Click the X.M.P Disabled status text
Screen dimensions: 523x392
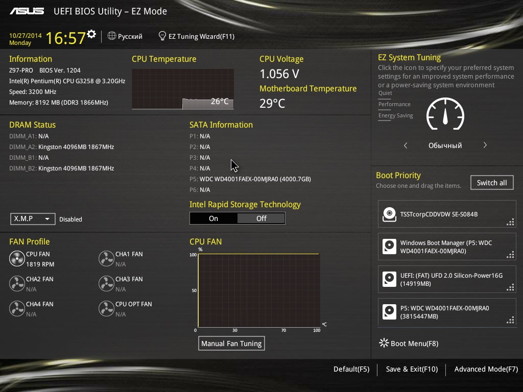point(70,219)
